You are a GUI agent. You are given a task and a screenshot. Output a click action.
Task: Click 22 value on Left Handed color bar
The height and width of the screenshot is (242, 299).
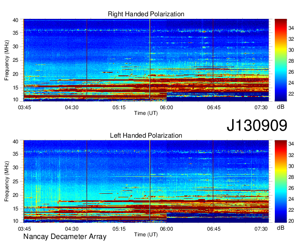click(291, 210)
